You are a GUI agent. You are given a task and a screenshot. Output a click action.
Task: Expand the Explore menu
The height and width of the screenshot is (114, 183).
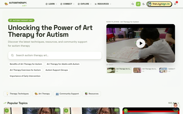coord(84,4)
